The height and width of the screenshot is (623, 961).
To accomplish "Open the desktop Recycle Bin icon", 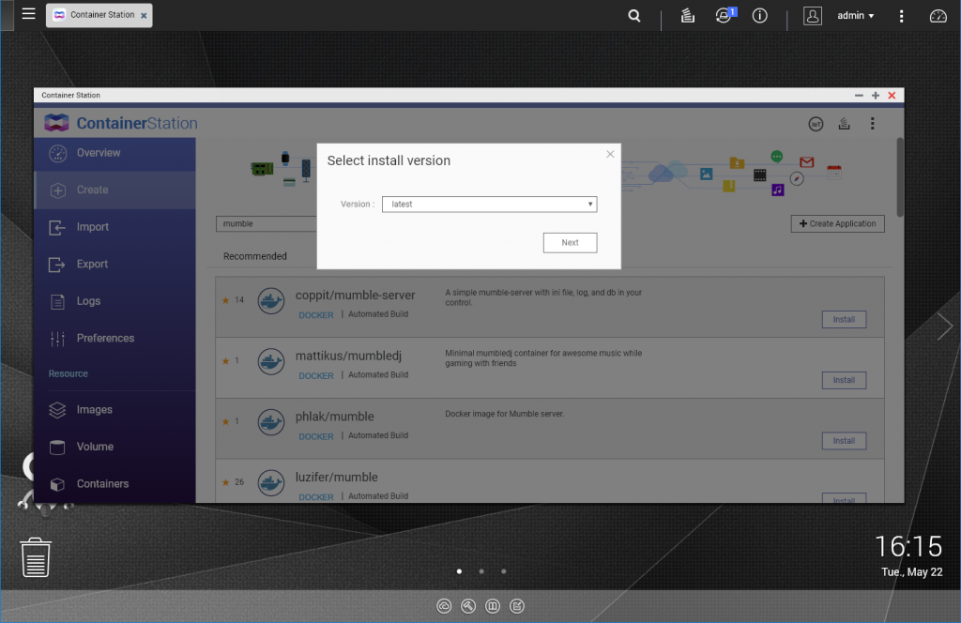I will click(36, 557).
